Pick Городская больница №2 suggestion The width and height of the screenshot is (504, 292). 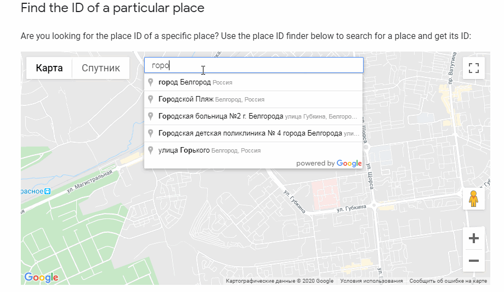point(220,116)
